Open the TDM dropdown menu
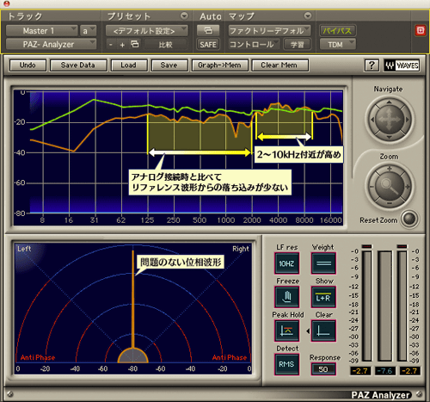The image size is (430, 402). tap(338, 45)
